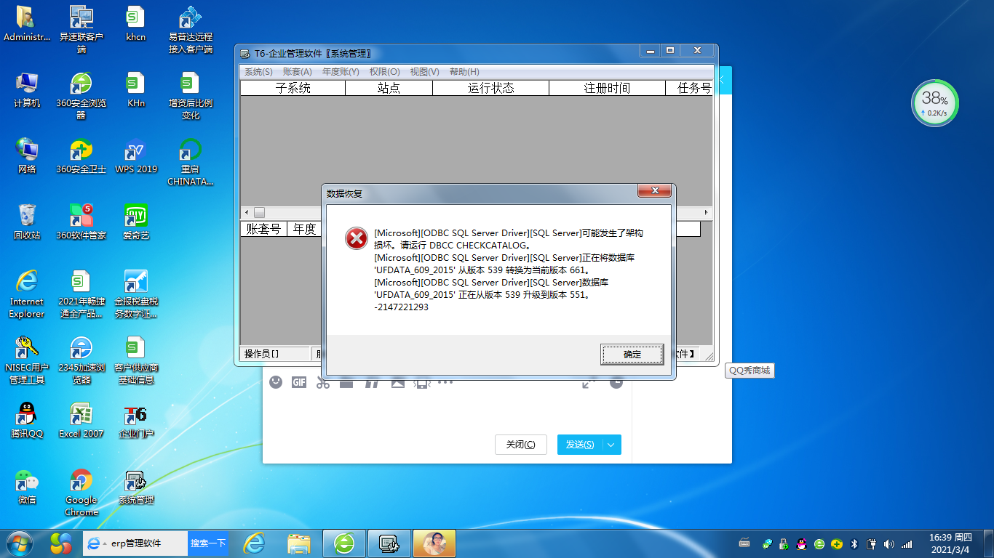This screenshot has height=558, width=994.
Task: Open the 系统(S) menu in T6 window
Action: [258, 72]
